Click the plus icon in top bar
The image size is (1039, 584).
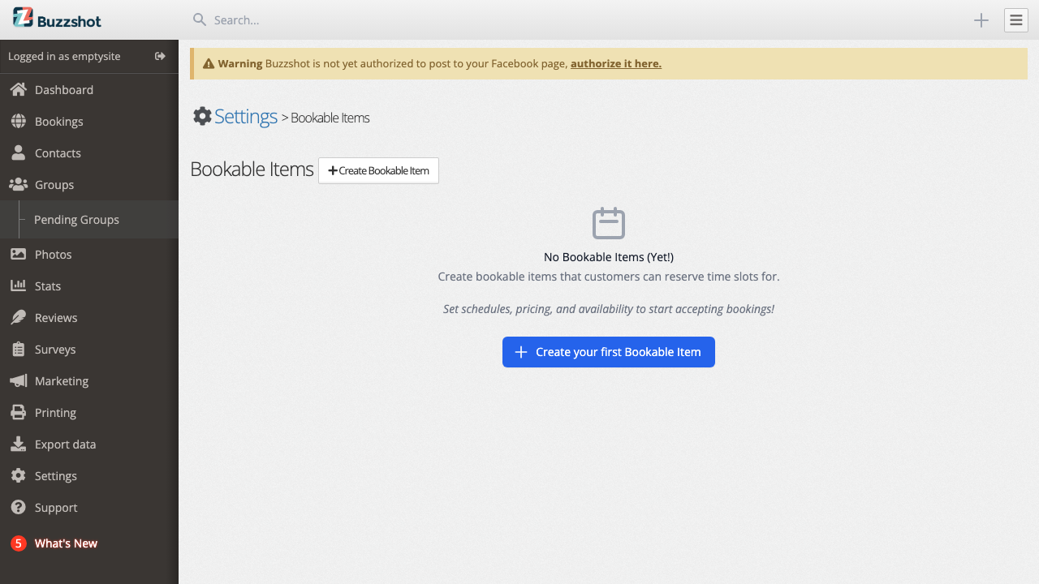(x=981, y=20)
